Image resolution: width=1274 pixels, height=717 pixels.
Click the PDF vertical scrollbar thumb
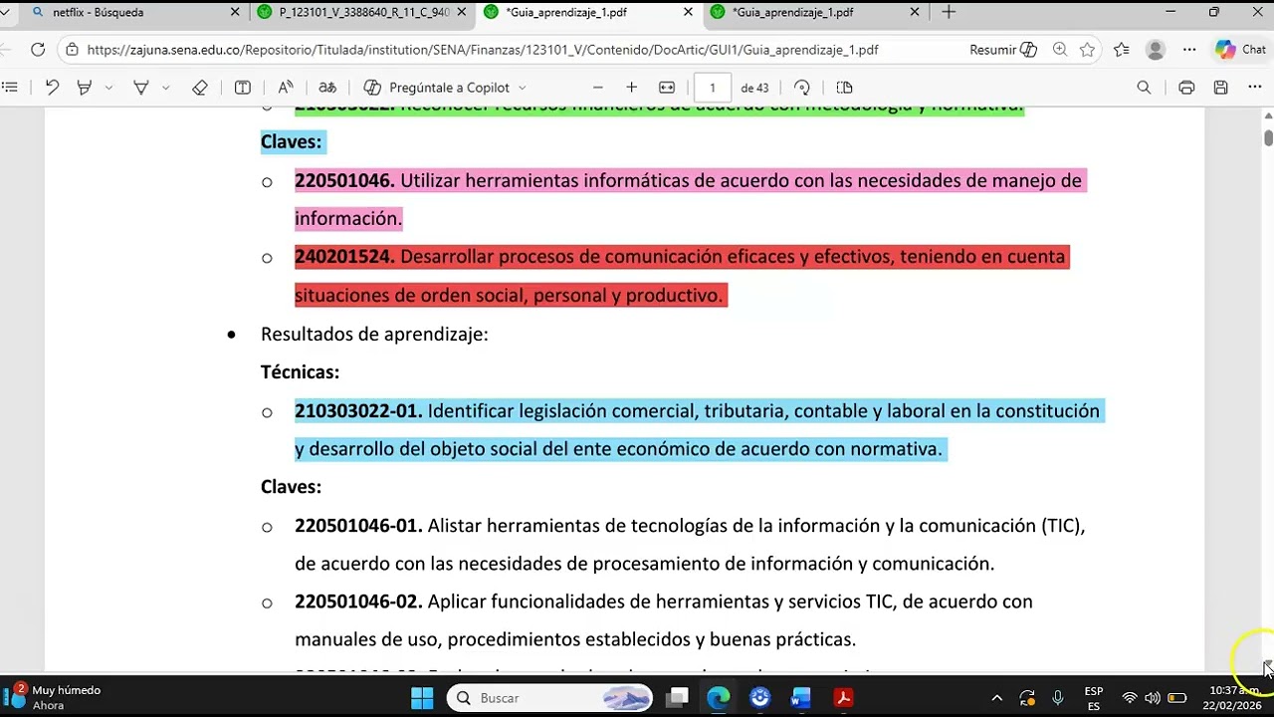pyautogui.click(x=1269, y=136)
